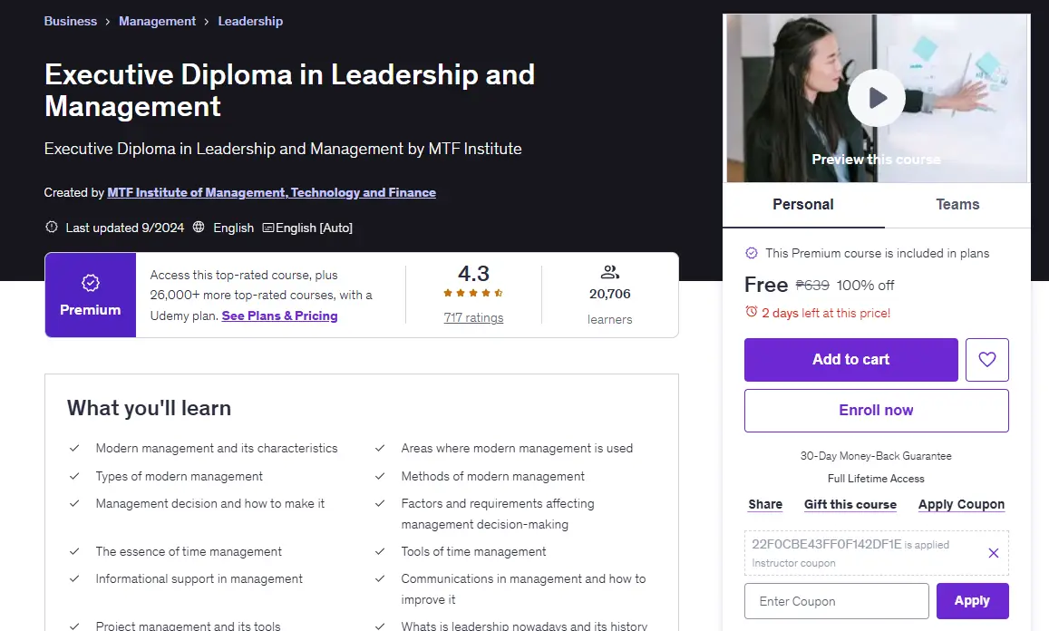Screen dimensions: 1049x631
Task: Click "The essence of time management" text
Action: click(x=189, y=552)
